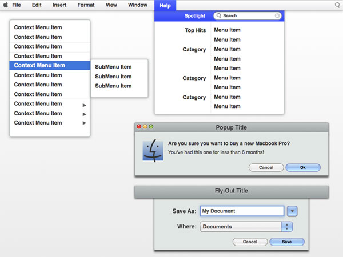Zoom the popup using the green button

point(151,127)
